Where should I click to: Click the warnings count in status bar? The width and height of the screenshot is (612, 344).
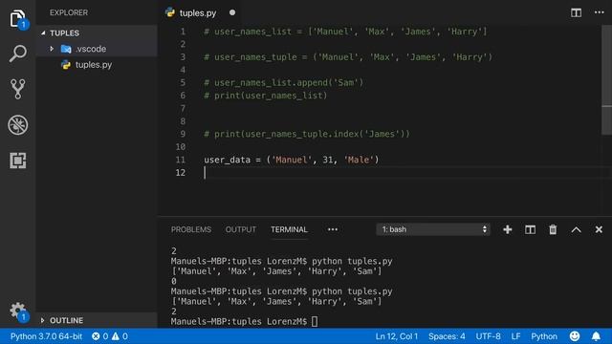pyautogui.click(x=120, y=336)
